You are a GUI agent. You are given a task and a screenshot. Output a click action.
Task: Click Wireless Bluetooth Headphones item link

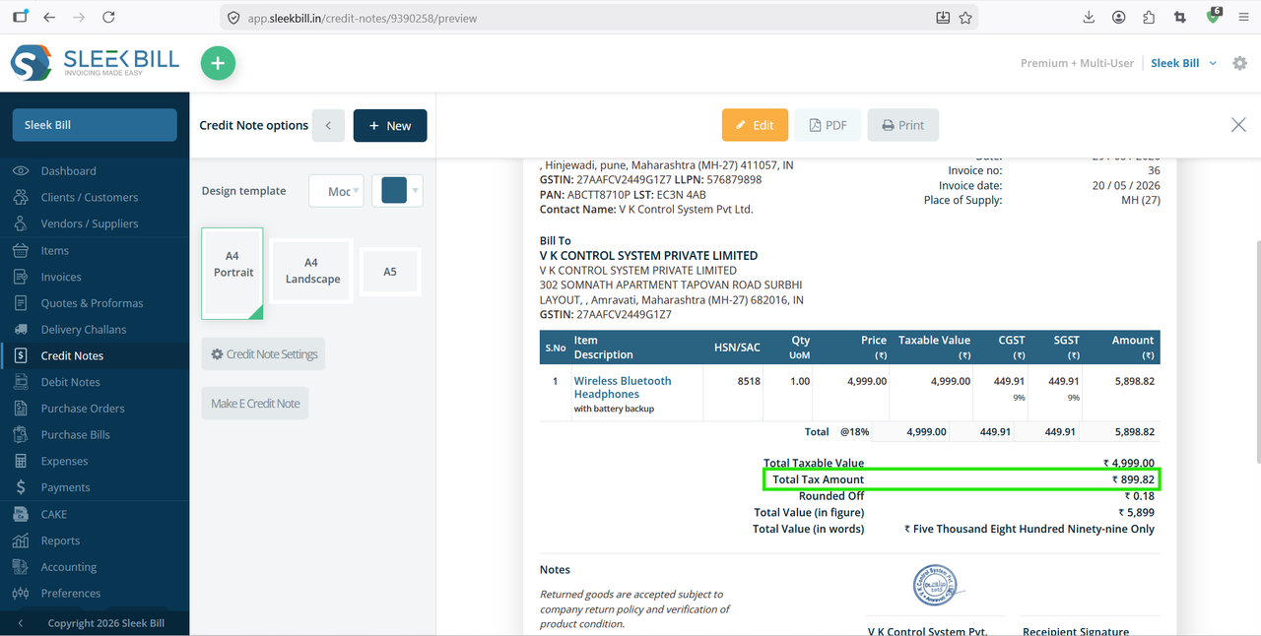623,388
